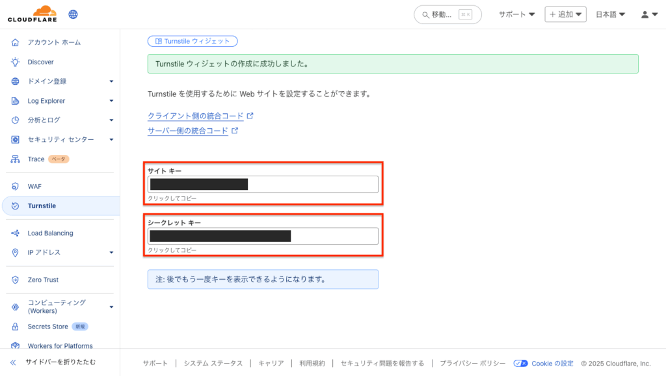This screenshot has height=376, width=666.
Task: Click the note about showing keys later
Action: (263, 279)
